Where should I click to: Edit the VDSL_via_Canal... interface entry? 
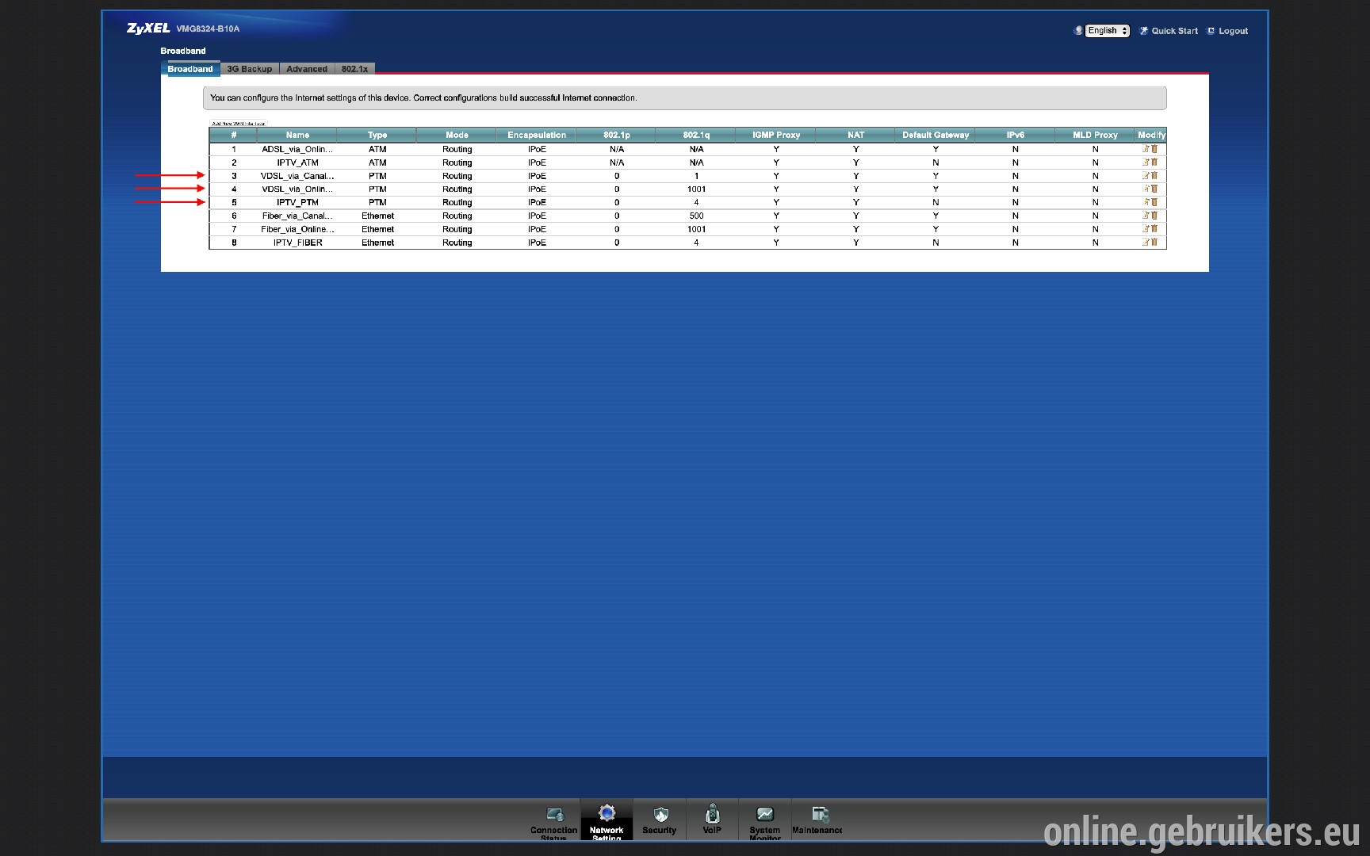1146,176
